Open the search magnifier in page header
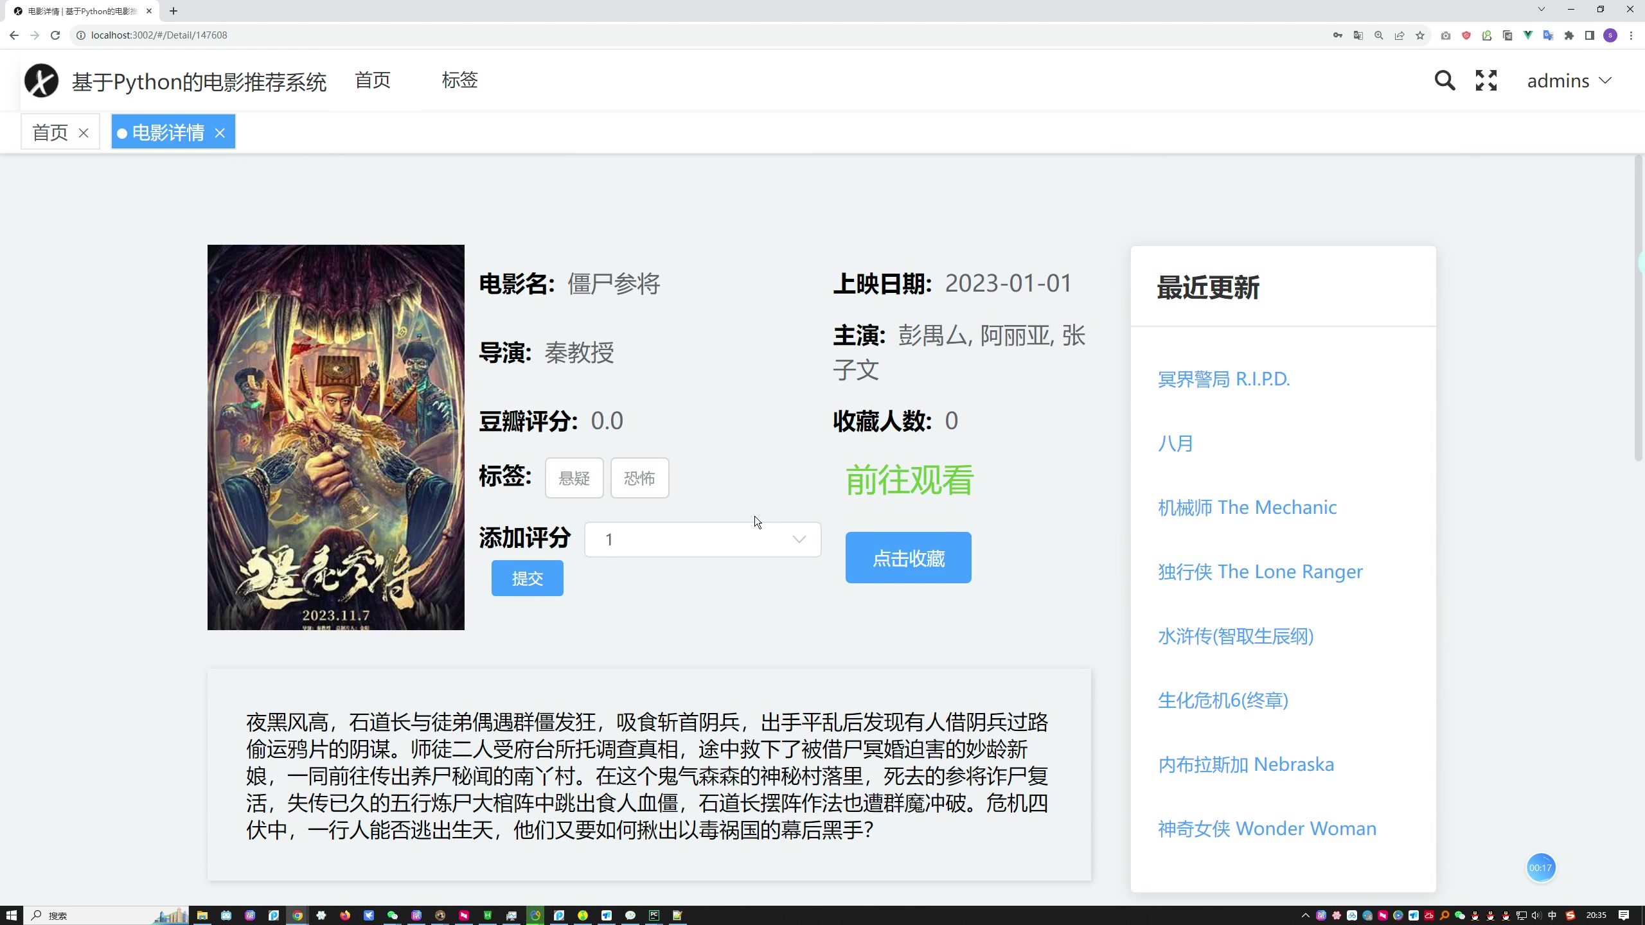 coord(1445,80)
